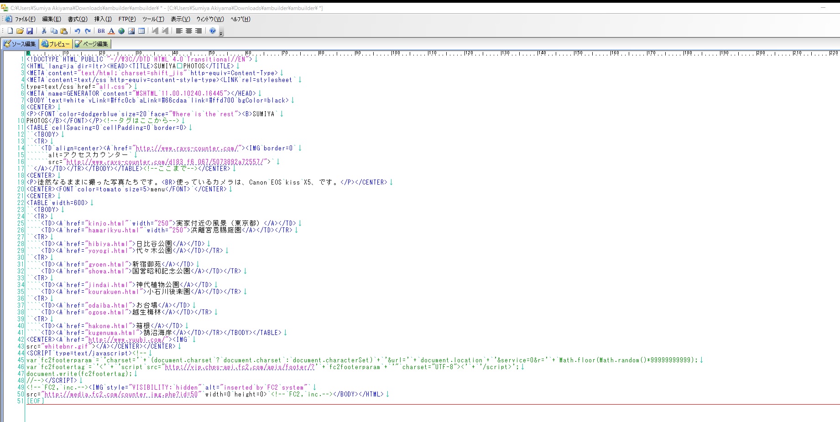This screenshot has height=422, width=840.
Task: Place cursor on "showa.html" text
Action: pyautogui.click(x=107, y=271)
